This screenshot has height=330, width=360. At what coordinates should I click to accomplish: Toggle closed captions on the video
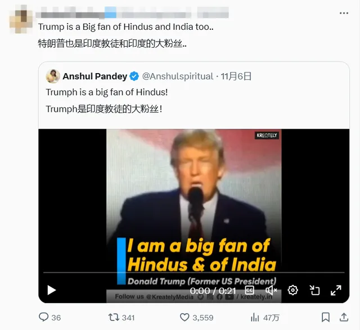coord(249,290)
